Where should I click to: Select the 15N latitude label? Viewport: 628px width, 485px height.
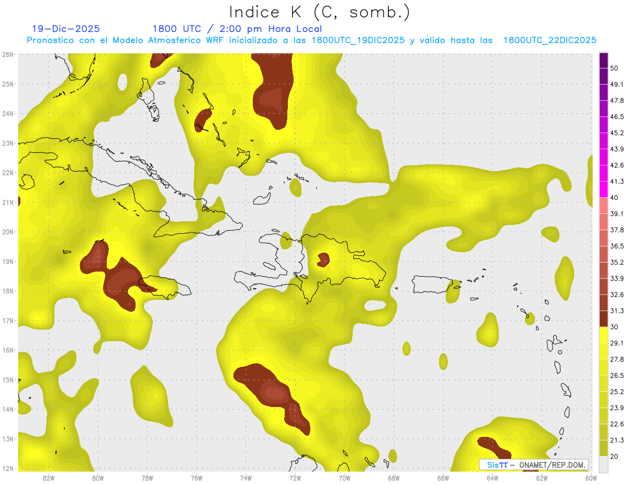coord(7,379)
